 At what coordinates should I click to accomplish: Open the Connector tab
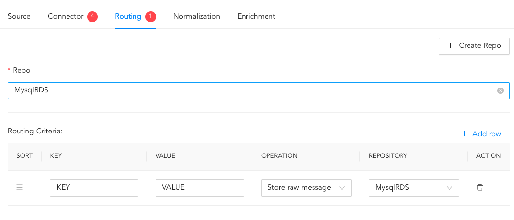click(66, 16)
